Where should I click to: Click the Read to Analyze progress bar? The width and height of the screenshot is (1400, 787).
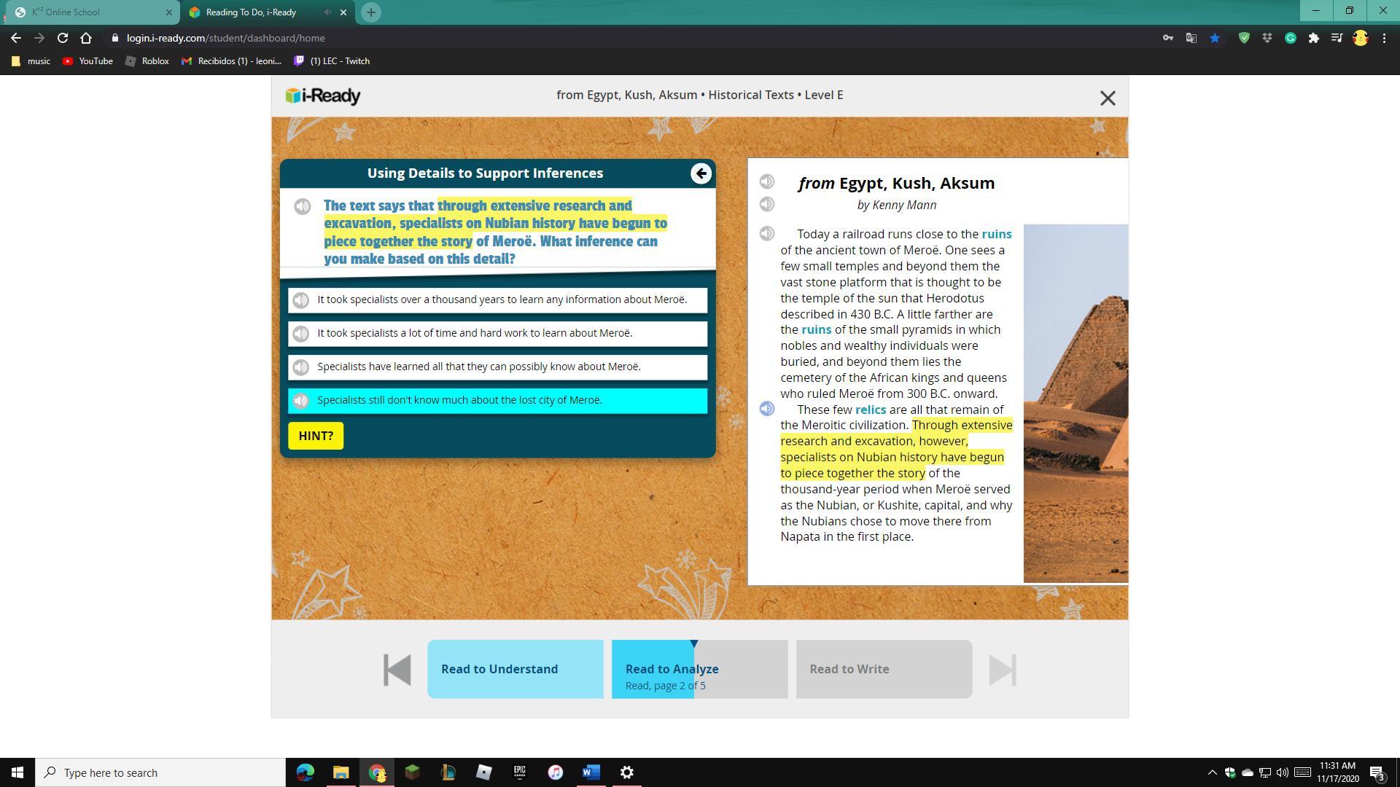tap(699, 669)
